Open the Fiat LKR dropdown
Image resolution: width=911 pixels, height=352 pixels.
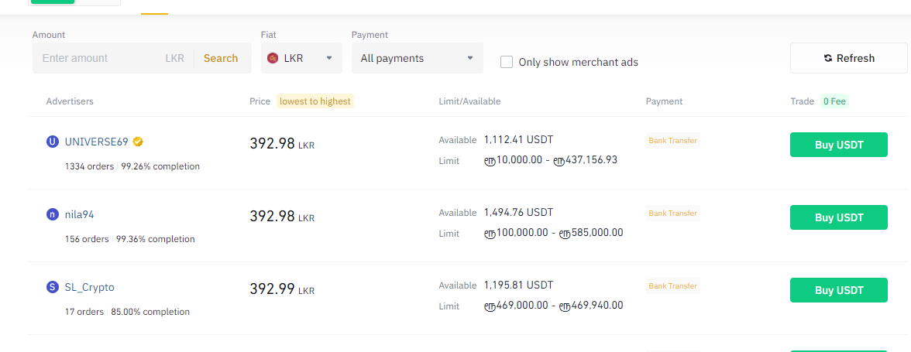[x=301, y=58]
